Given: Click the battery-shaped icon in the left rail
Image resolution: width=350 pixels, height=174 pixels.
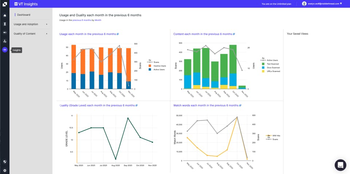Looking at the screenshot, I should [x=5, y=32].
